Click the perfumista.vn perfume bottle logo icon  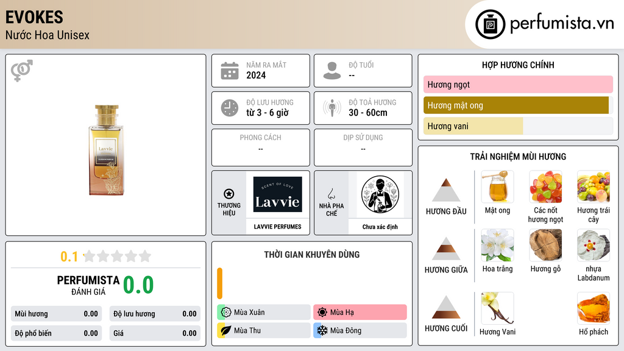coord(490,24)
